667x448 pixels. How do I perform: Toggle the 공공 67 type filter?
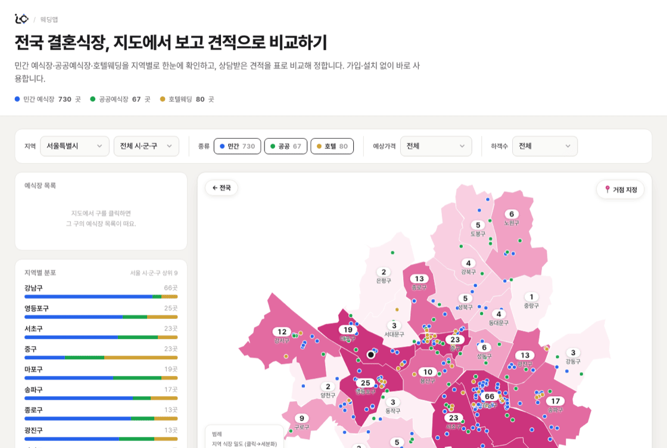[x=286, y=147]
